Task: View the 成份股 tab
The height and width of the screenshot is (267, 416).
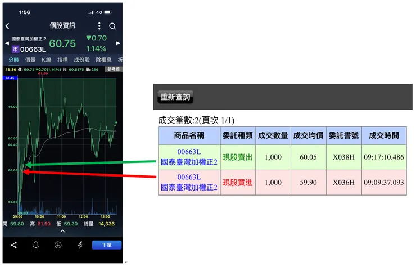Action: click(82, 60)
